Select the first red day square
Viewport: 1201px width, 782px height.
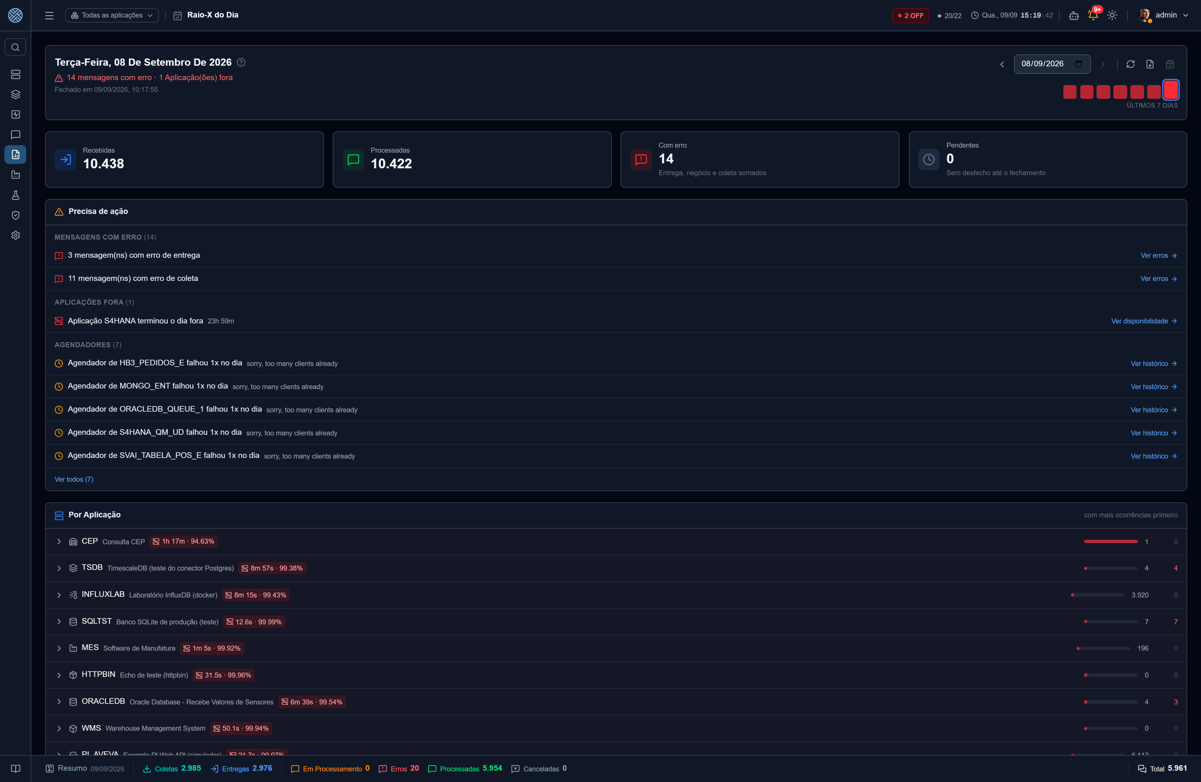pos(1070,92)
